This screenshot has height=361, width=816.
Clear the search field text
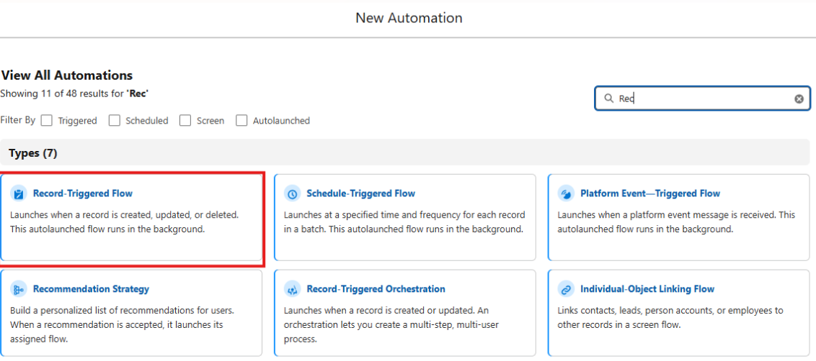[799, 99]
